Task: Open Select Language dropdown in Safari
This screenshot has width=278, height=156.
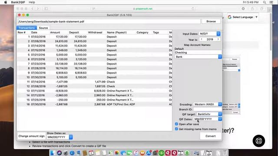Action: pyautogui.click(x=243, y=17)
